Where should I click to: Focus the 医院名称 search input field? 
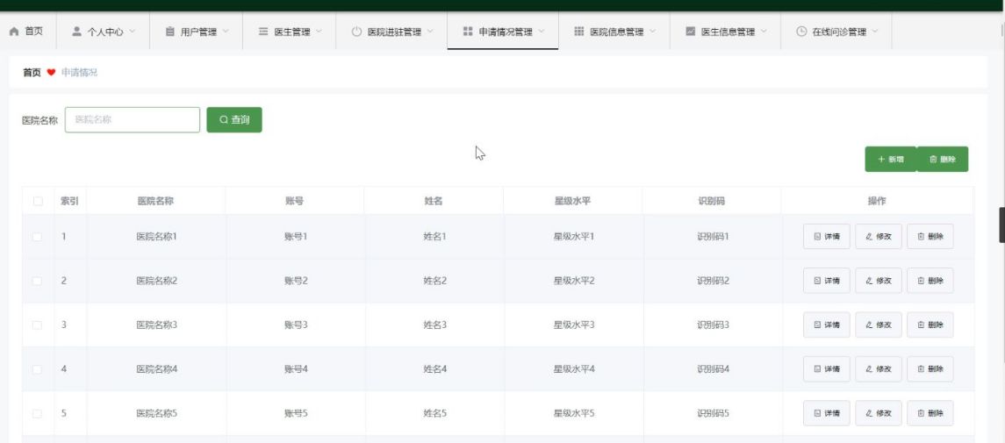[133, 120]
